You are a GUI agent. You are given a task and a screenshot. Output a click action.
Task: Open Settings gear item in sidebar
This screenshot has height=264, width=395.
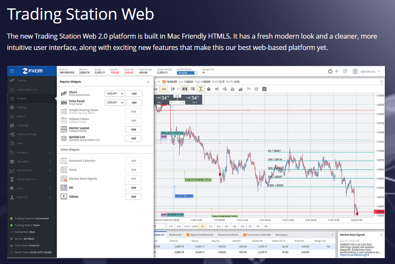click(32, 107)
